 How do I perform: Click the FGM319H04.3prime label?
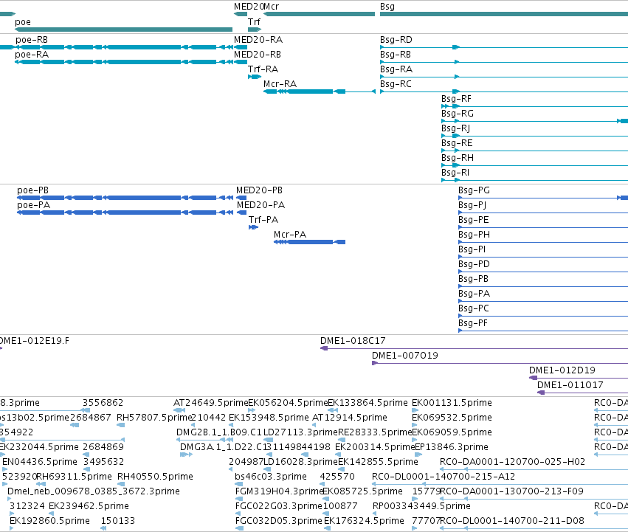279,491
